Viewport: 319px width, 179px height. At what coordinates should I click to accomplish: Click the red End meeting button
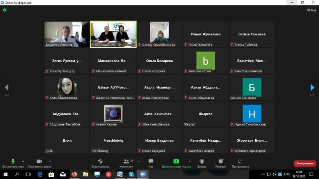click(x=305, y=163)
